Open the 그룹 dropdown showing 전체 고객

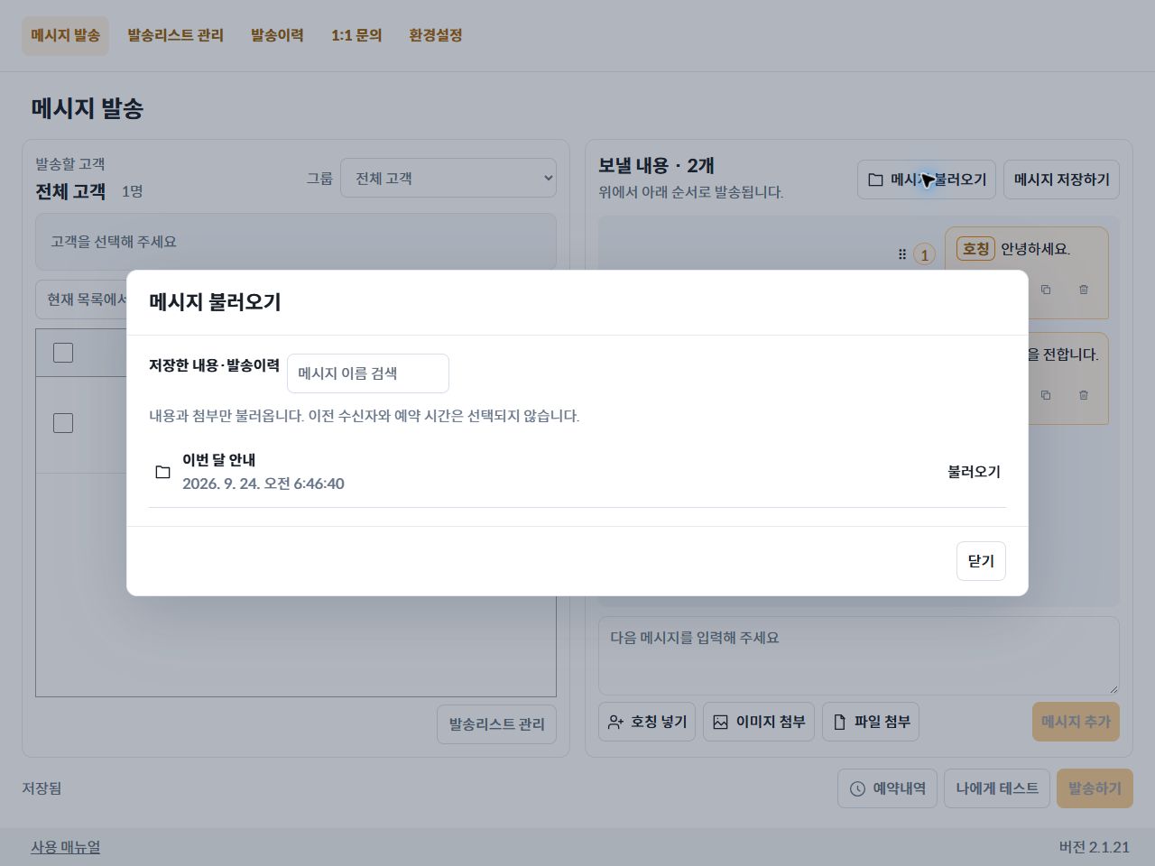click(448, 178)
